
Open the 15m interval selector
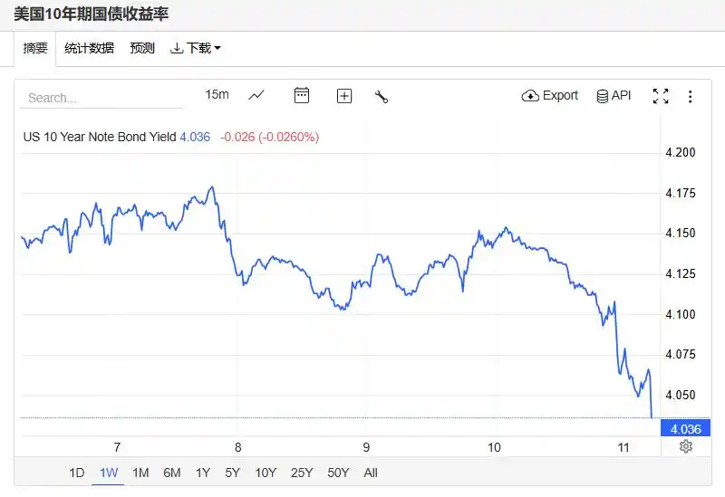217,95
